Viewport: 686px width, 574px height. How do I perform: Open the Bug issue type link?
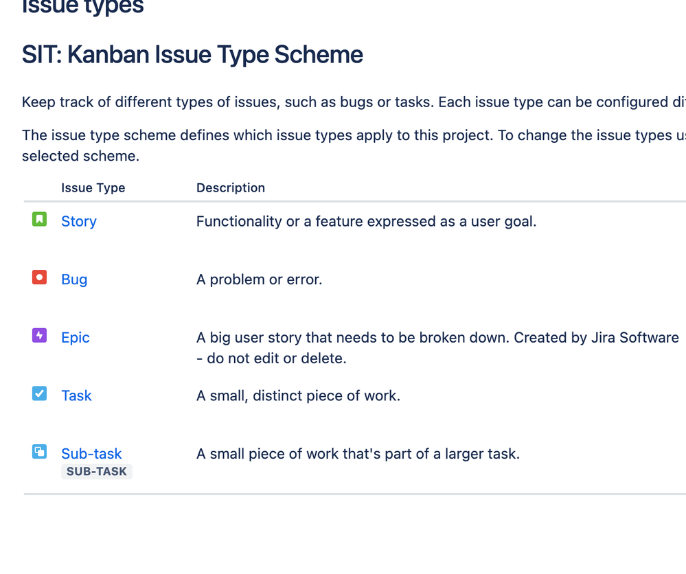click(74, 279)
